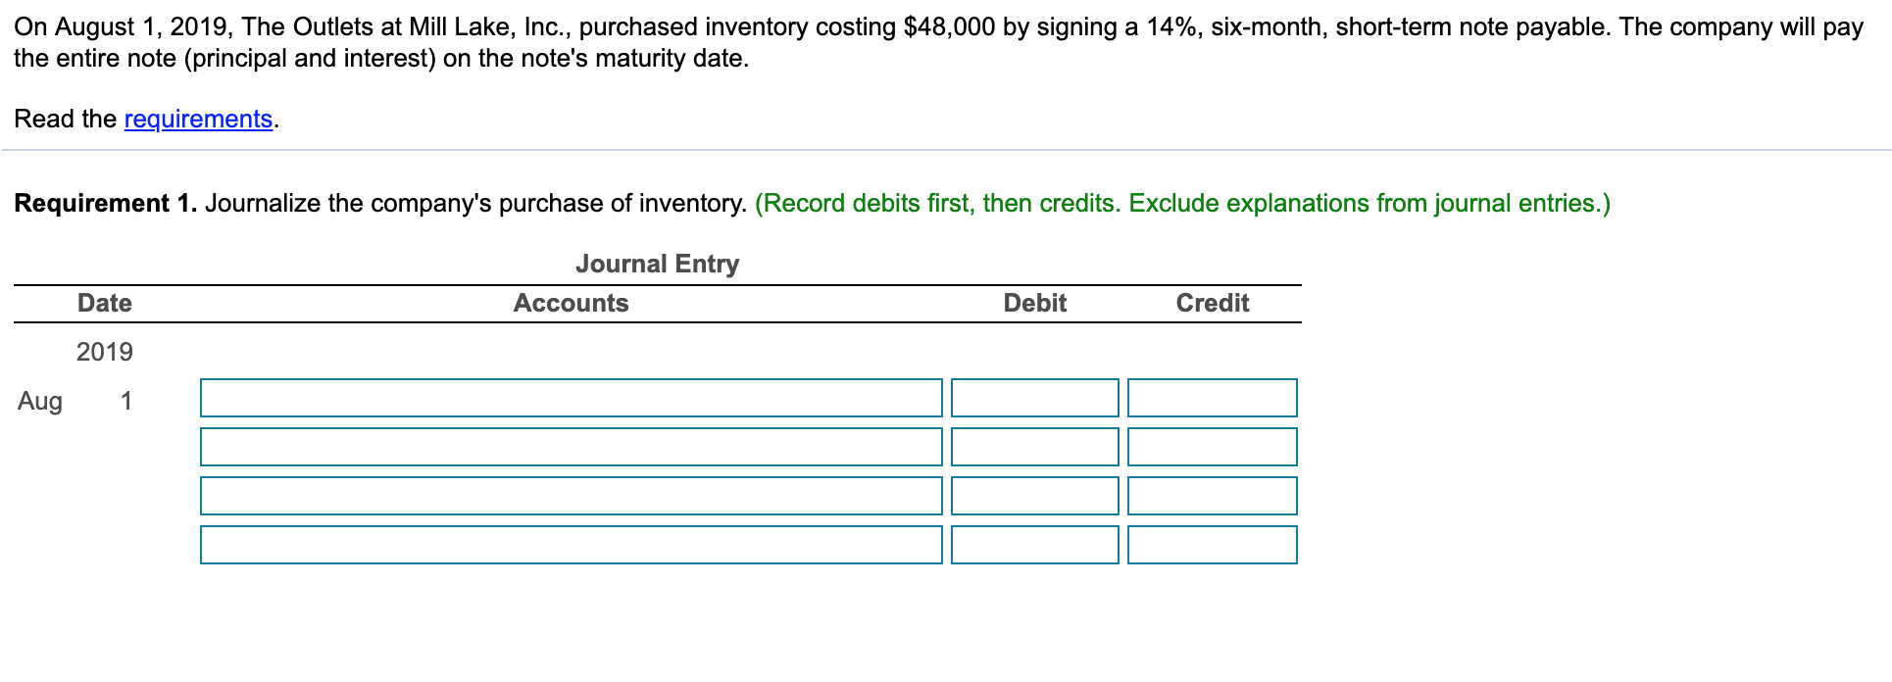Click the Date column header

pos(104,303)
